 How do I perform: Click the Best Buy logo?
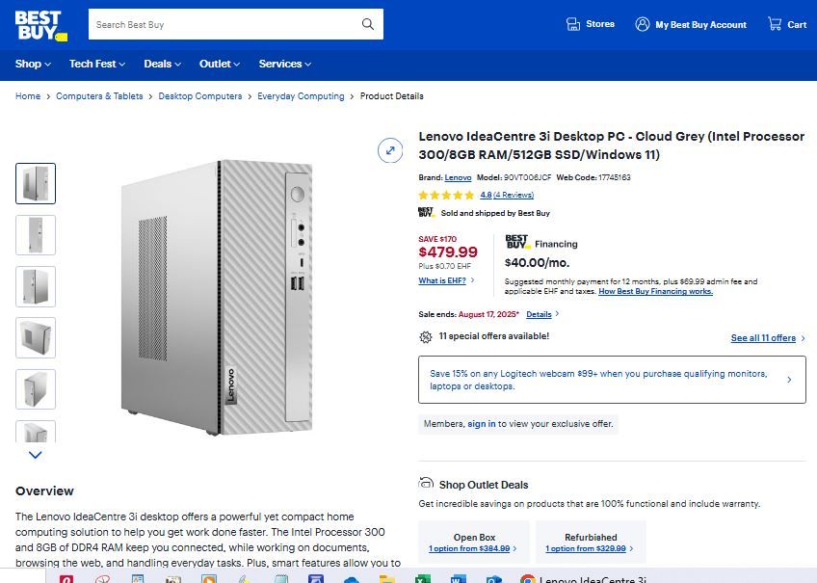[40, 24]
